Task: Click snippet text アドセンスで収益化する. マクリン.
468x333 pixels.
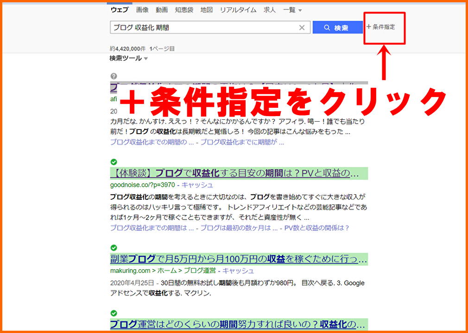Action: click(161, 293)
